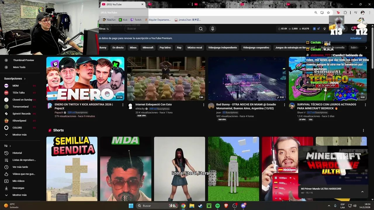Select Música vocal category chip
The width and height of the screenshot is (374, 210).
(x=195, y=48)
